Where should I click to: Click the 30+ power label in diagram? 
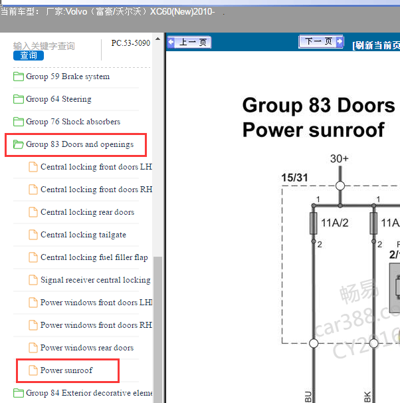pyautogui.click(x=339, y=159)
